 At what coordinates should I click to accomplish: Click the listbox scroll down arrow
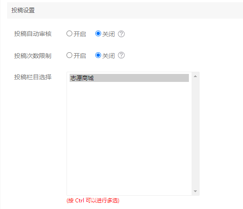[x=195, y=191]
